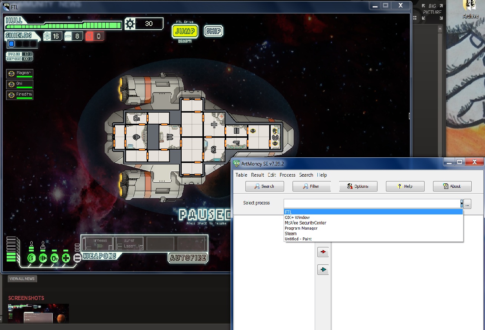Click the Filter button in ArtMoney

pos(311,186)
